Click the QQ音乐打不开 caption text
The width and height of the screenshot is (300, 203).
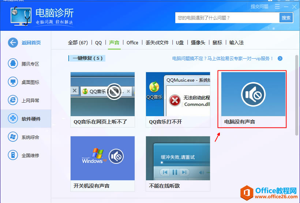[165, 122]
